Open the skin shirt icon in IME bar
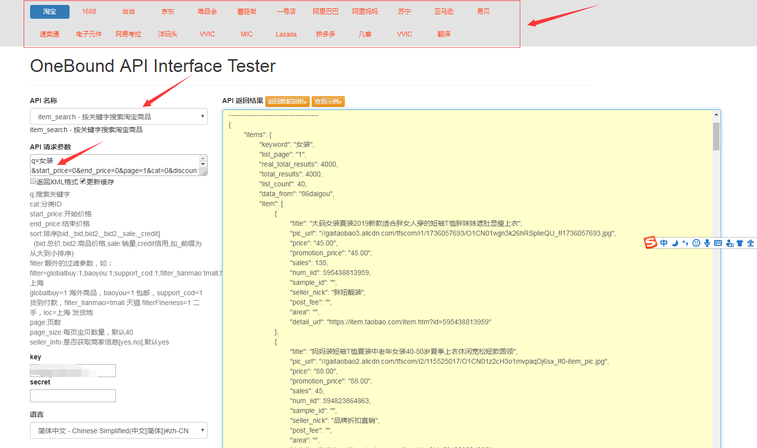Screen dimensions: 757x448 [x=740, y=243]
